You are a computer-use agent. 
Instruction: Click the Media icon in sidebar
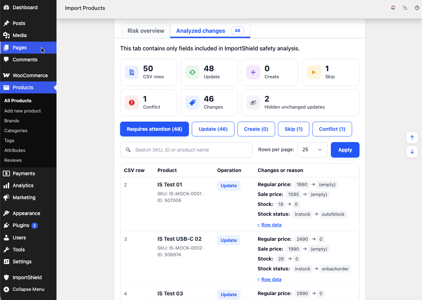click(6, 35)
